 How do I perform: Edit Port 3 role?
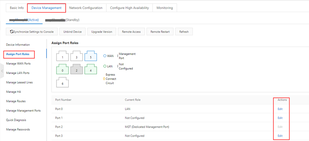[x=280, y=136]
